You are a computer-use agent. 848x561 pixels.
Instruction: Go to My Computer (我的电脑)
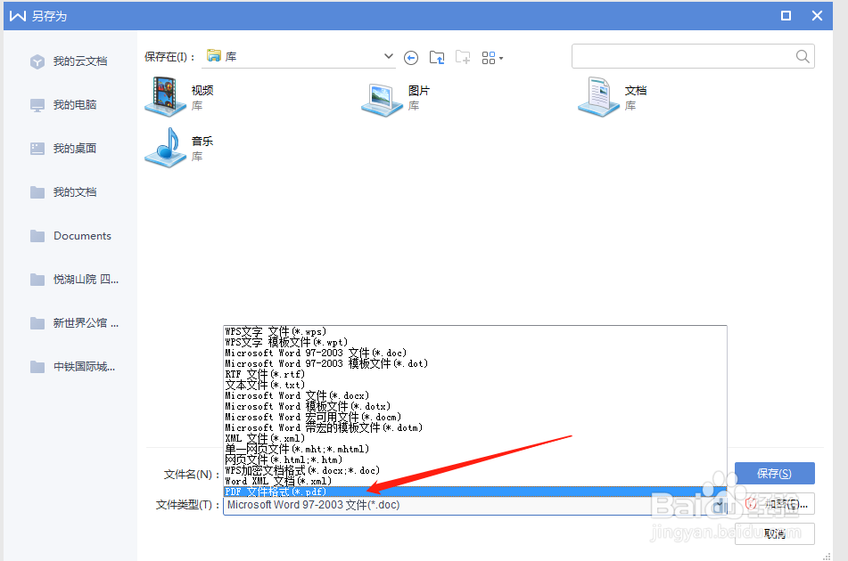pos(63,105)
